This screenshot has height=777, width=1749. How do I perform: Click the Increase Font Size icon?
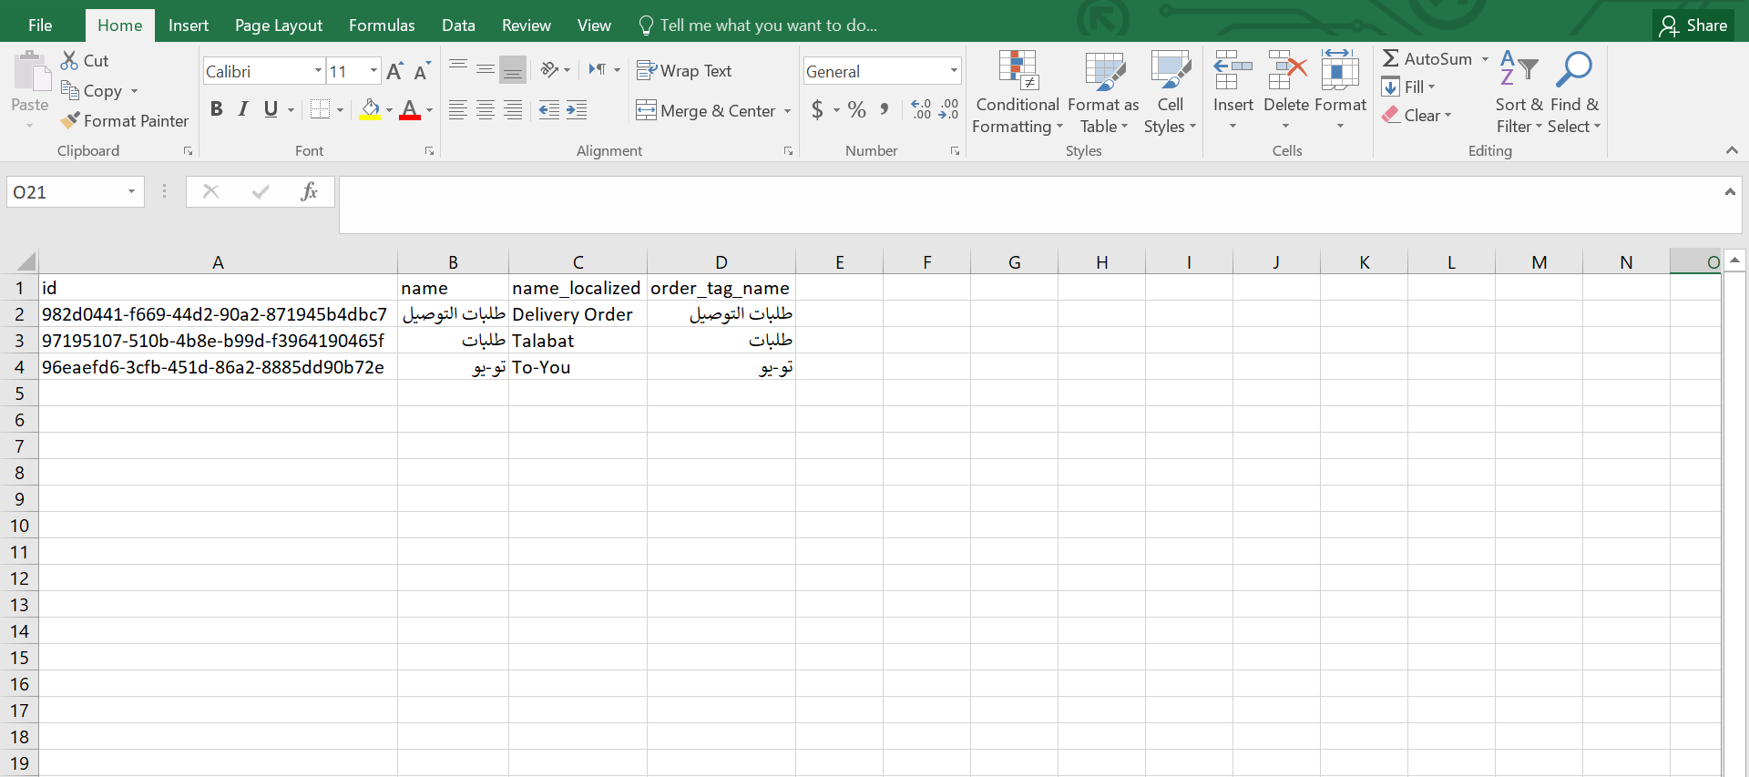click(x=394, y=71)
